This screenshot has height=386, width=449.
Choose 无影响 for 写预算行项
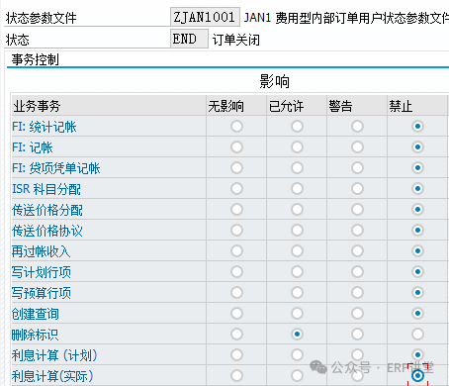(236, 293)
